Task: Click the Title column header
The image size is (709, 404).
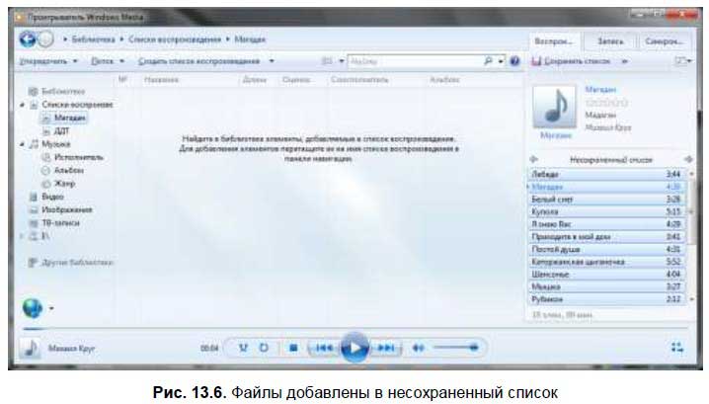Action: [x=161, y=80]
